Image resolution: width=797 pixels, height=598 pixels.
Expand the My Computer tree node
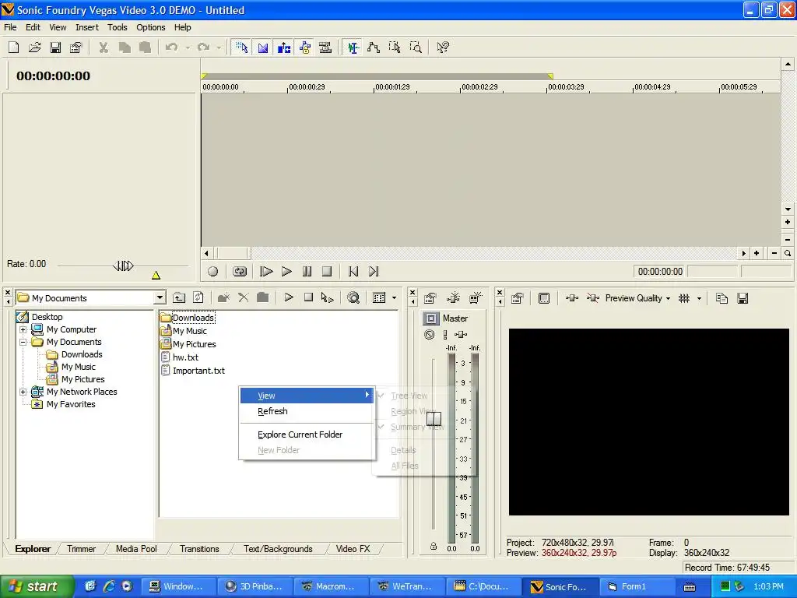23,329
